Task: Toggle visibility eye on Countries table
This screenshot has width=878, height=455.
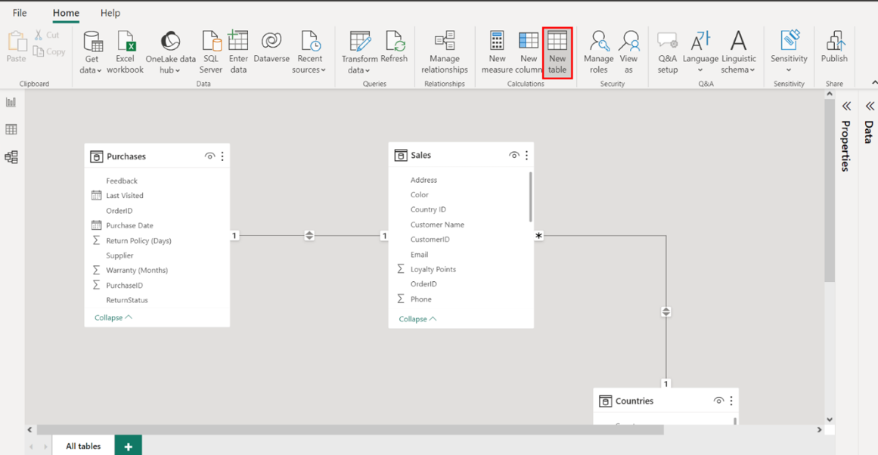Action: (718, 401)
